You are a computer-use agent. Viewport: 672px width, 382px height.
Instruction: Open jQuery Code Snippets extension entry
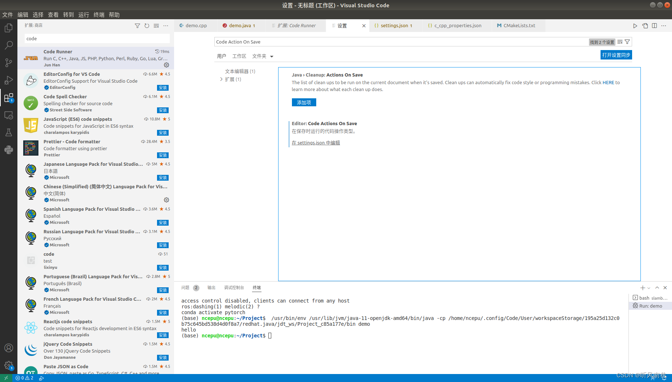96,350
